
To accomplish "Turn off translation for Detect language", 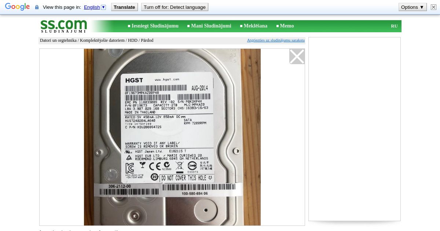I will 175,7.
